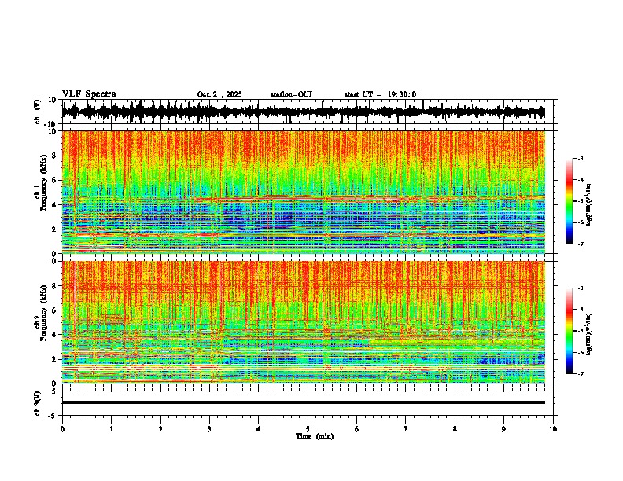Click time axis tick label '0'
Viewport: 623px width, 481px height.
coord(62,429)
